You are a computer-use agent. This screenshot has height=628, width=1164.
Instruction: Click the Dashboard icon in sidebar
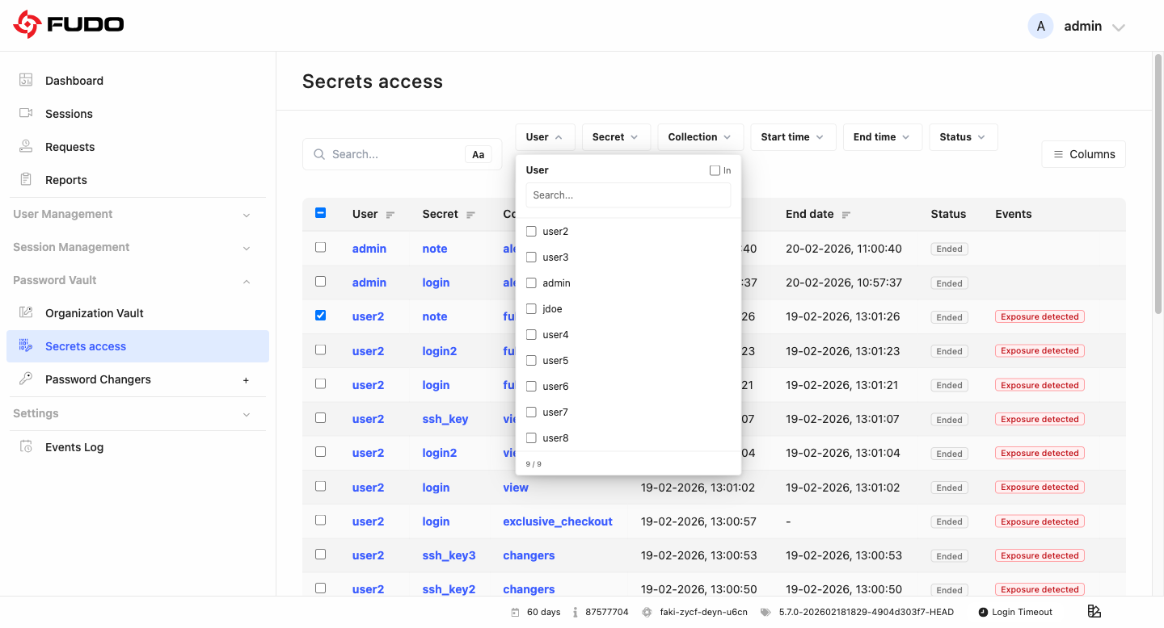click(26, 80)
